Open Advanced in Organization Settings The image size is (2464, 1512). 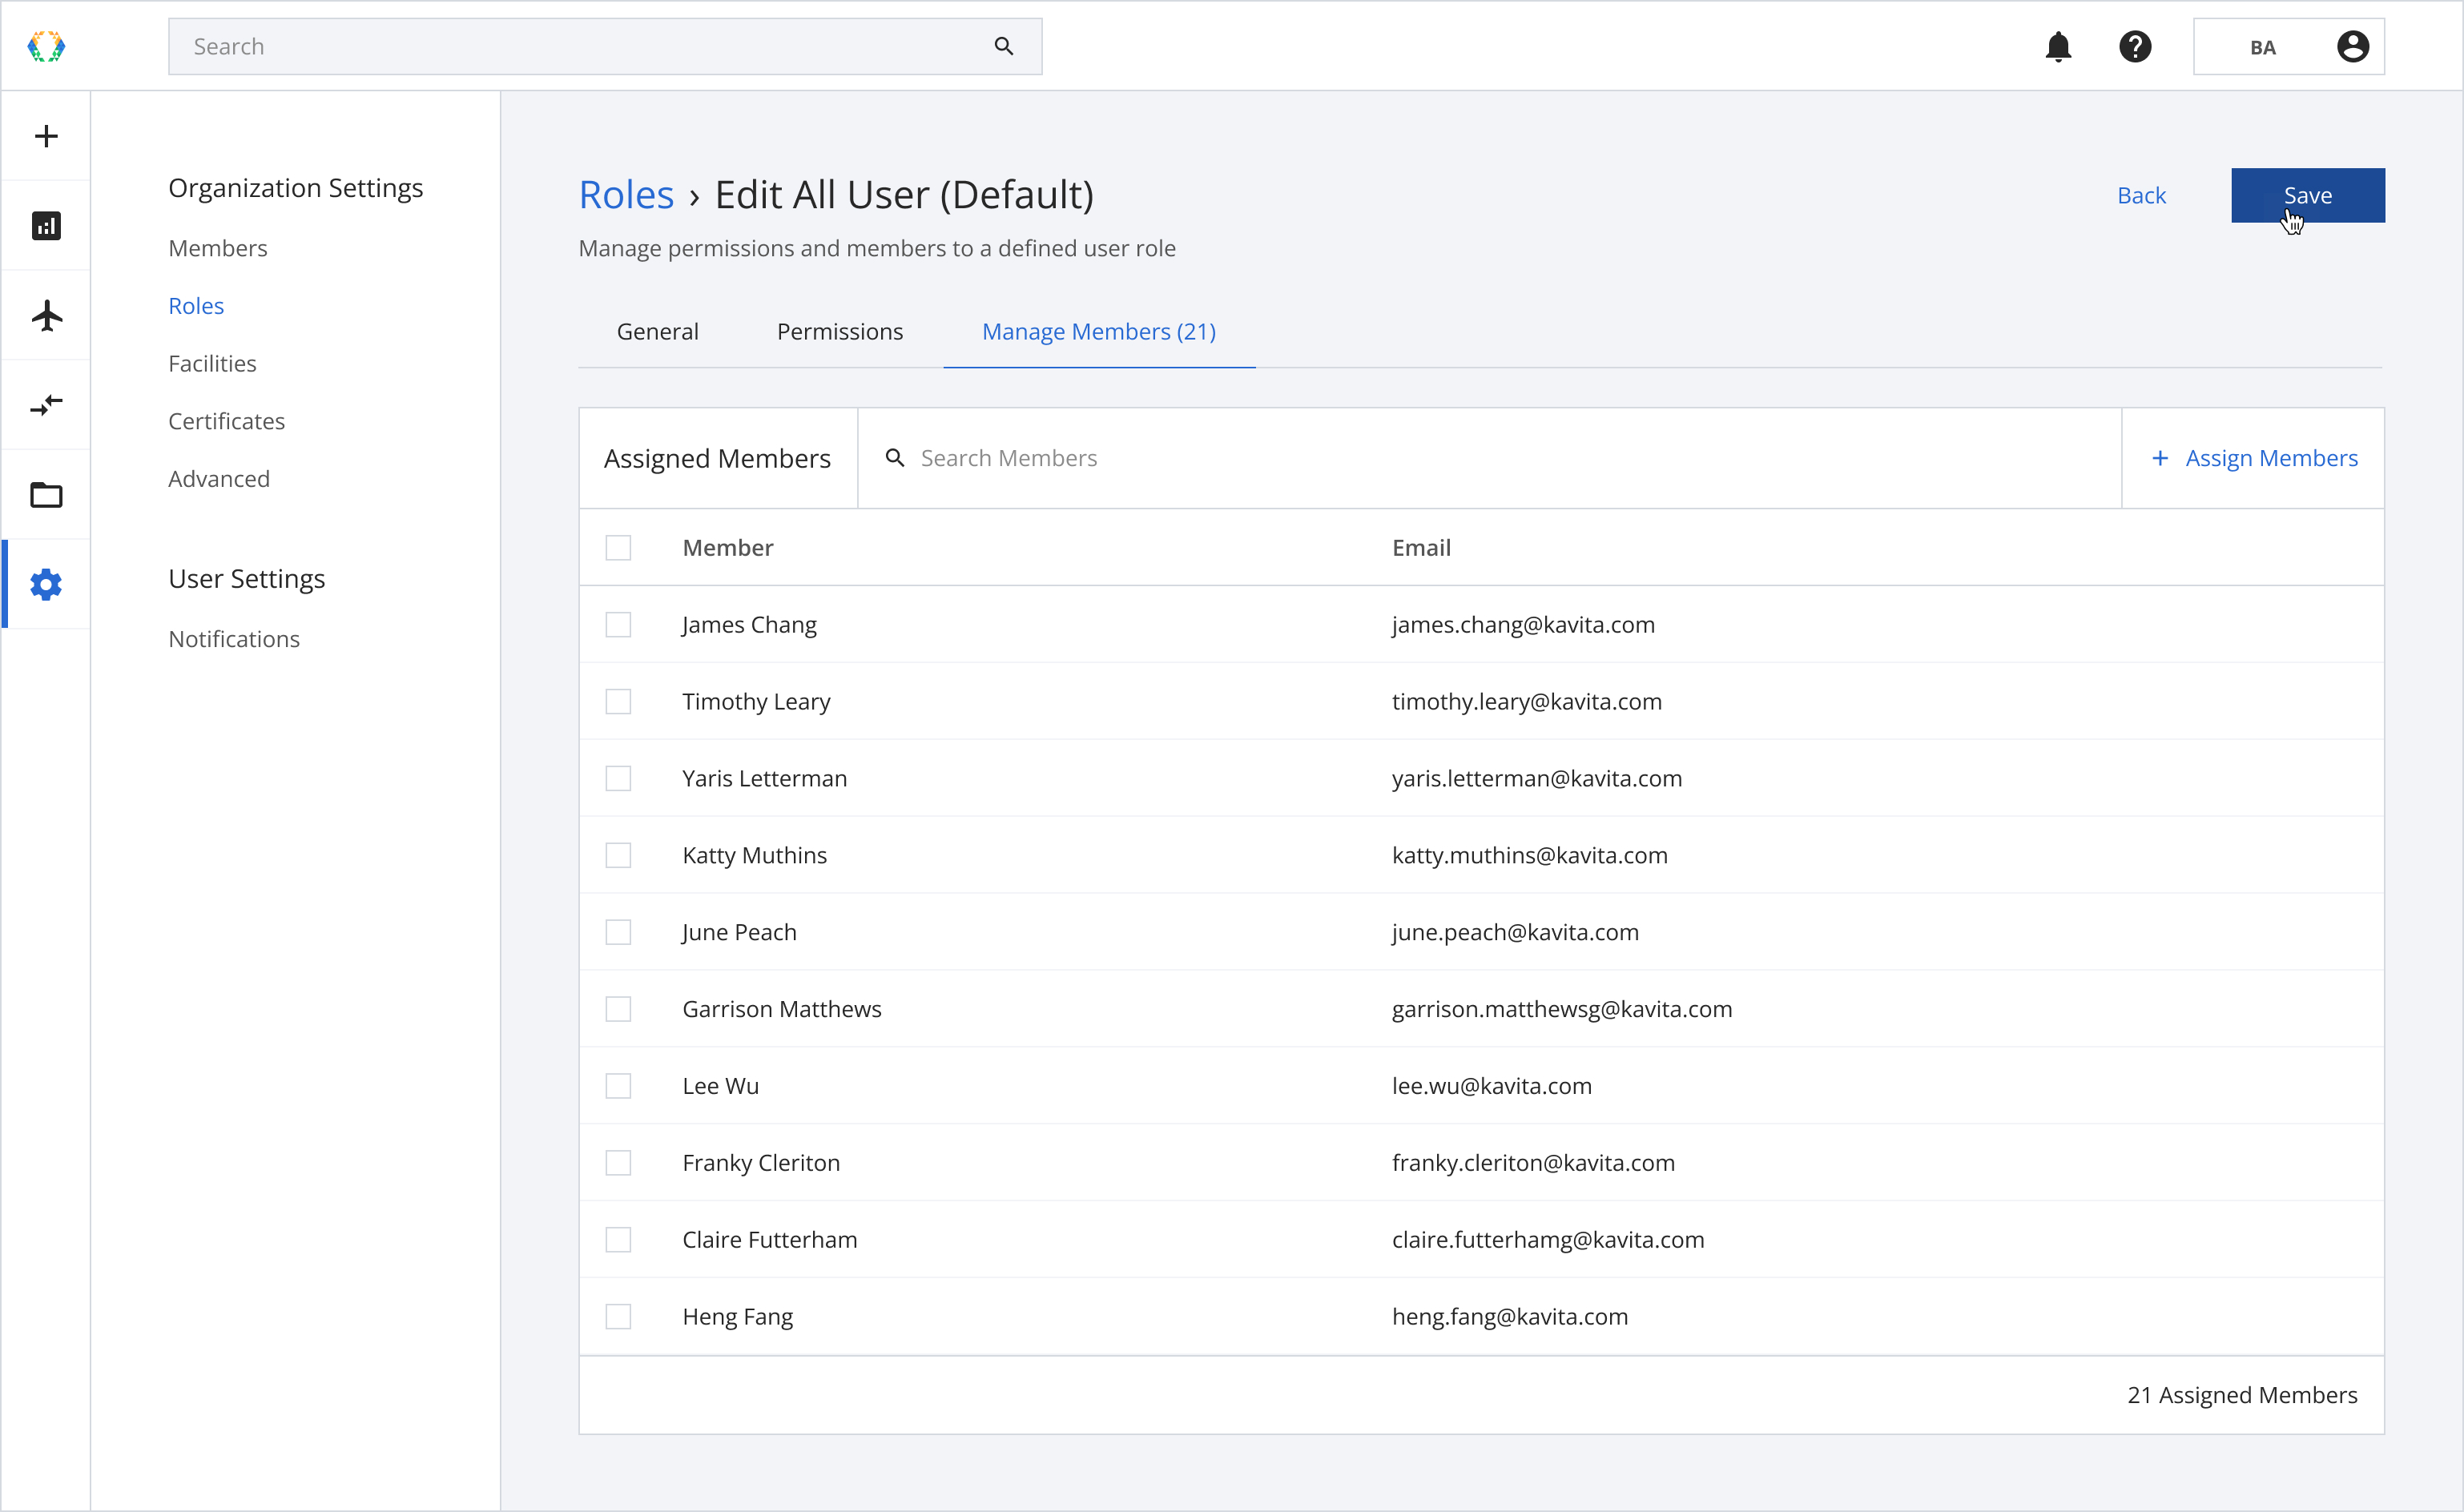tap(219, 479)
